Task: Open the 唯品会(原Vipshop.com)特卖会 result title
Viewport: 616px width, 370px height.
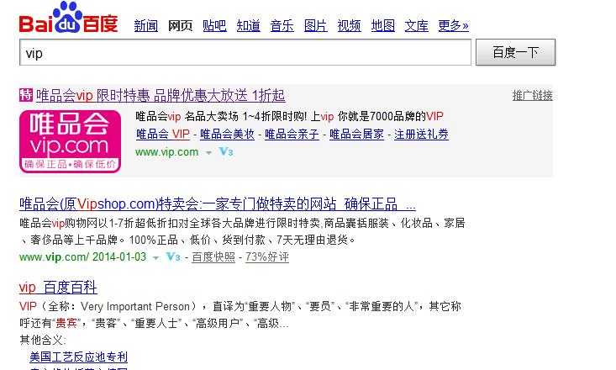Action: (x=218, y=204)
